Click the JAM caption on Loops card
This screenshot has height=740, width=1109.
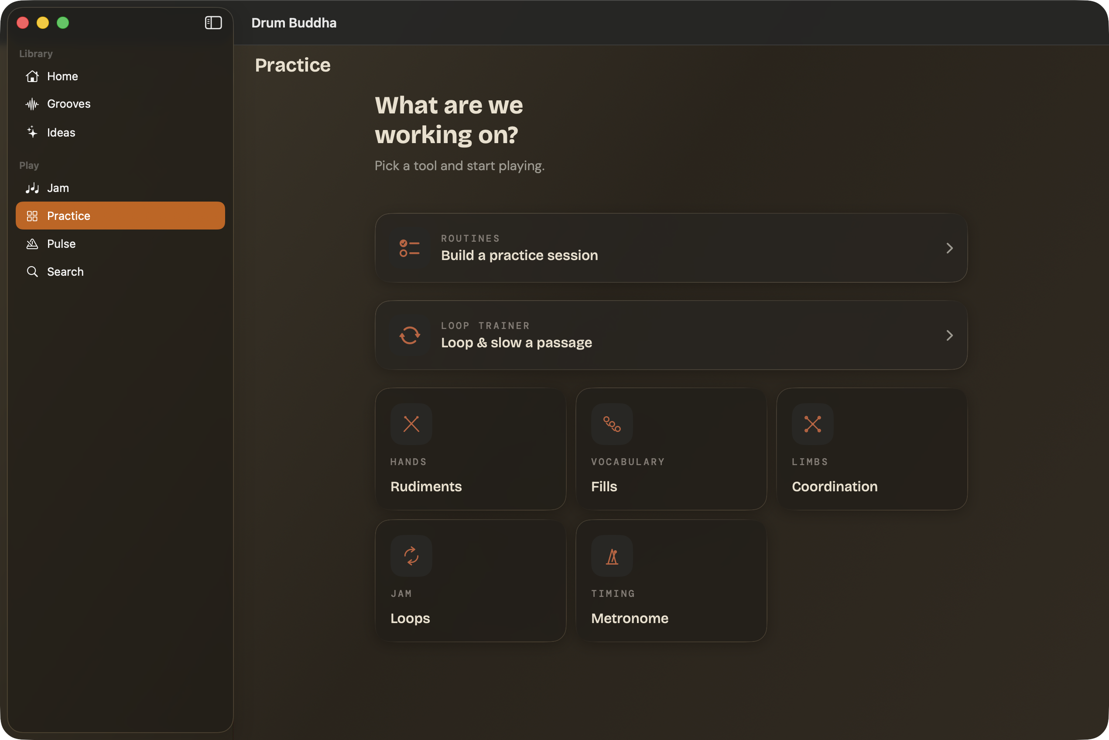click(x=401, y=593)
